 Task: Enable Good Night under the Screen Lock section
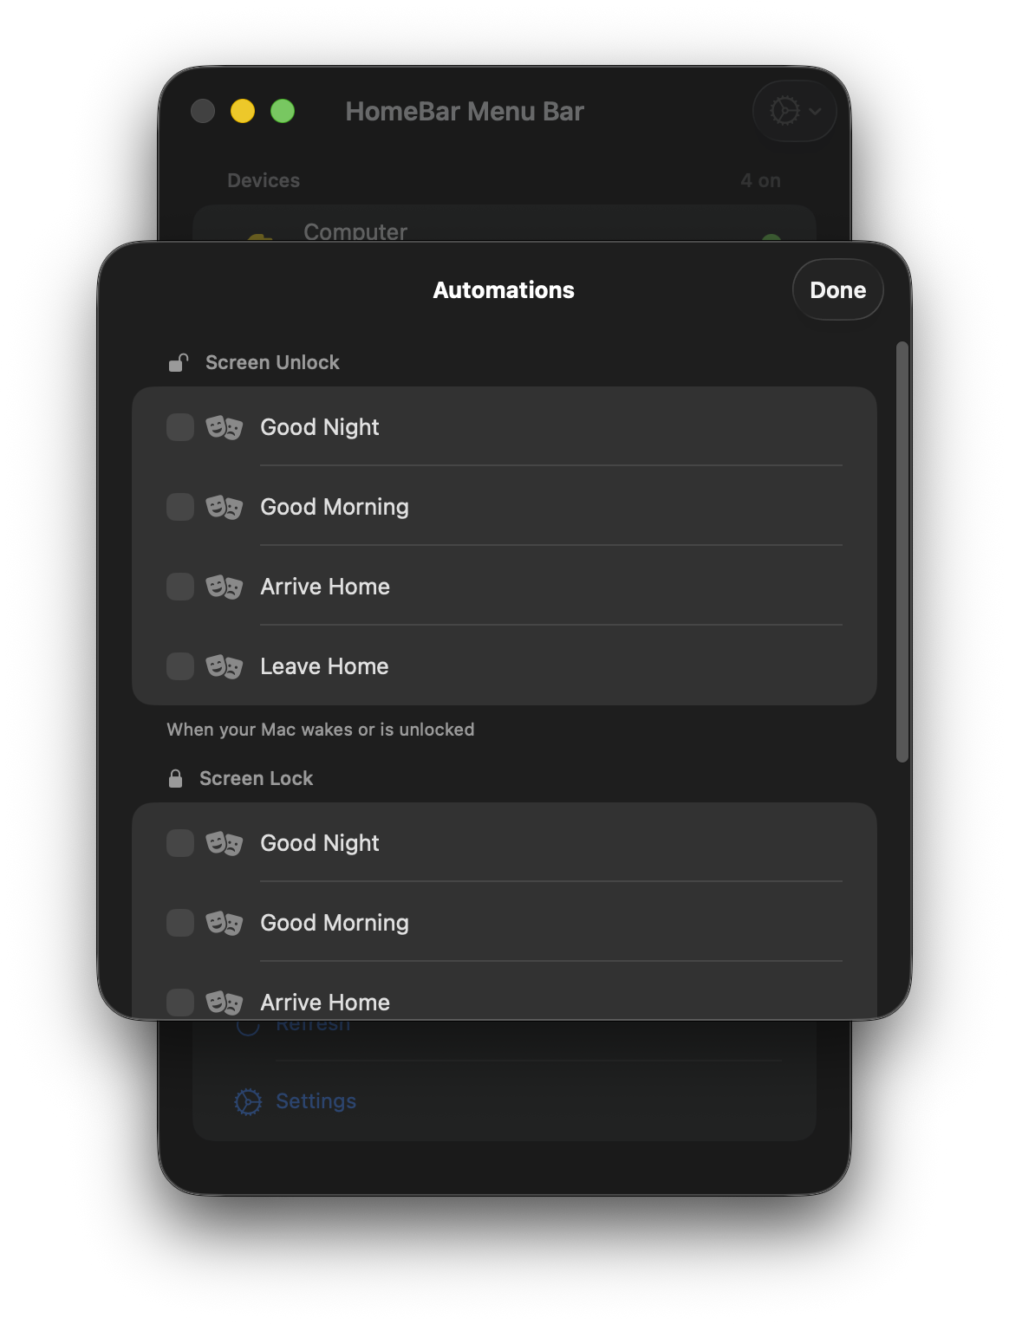179,843
